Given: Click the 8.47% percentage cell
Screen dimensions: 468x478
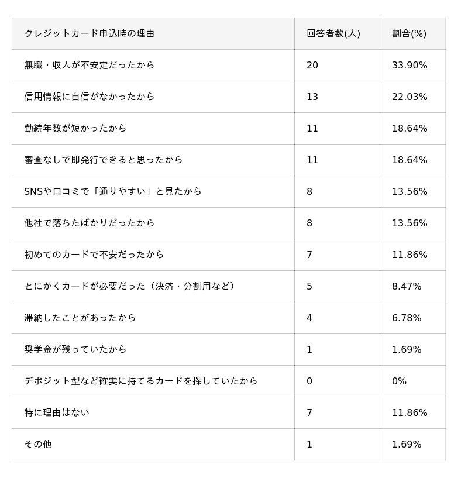Looking at the screenshot, I should pyautogui.click(x=407, y=287).
